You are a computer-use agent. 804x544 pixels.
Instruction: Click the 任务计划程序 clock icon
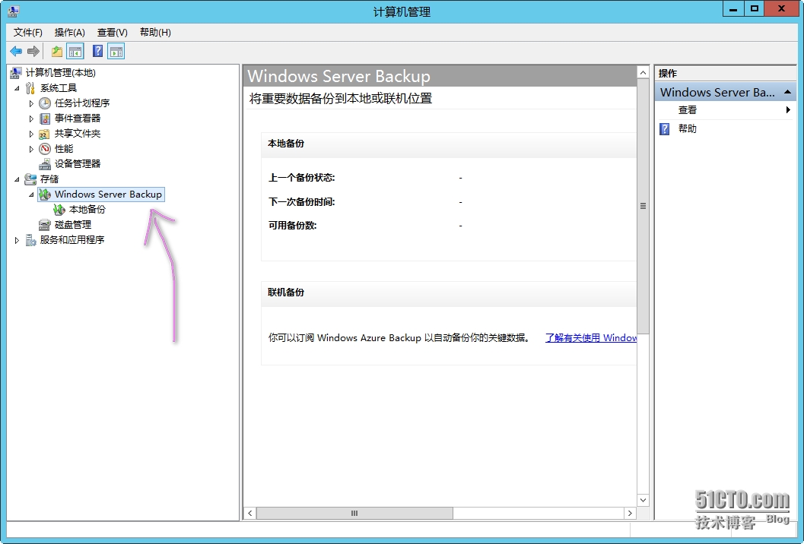[45, 103]
